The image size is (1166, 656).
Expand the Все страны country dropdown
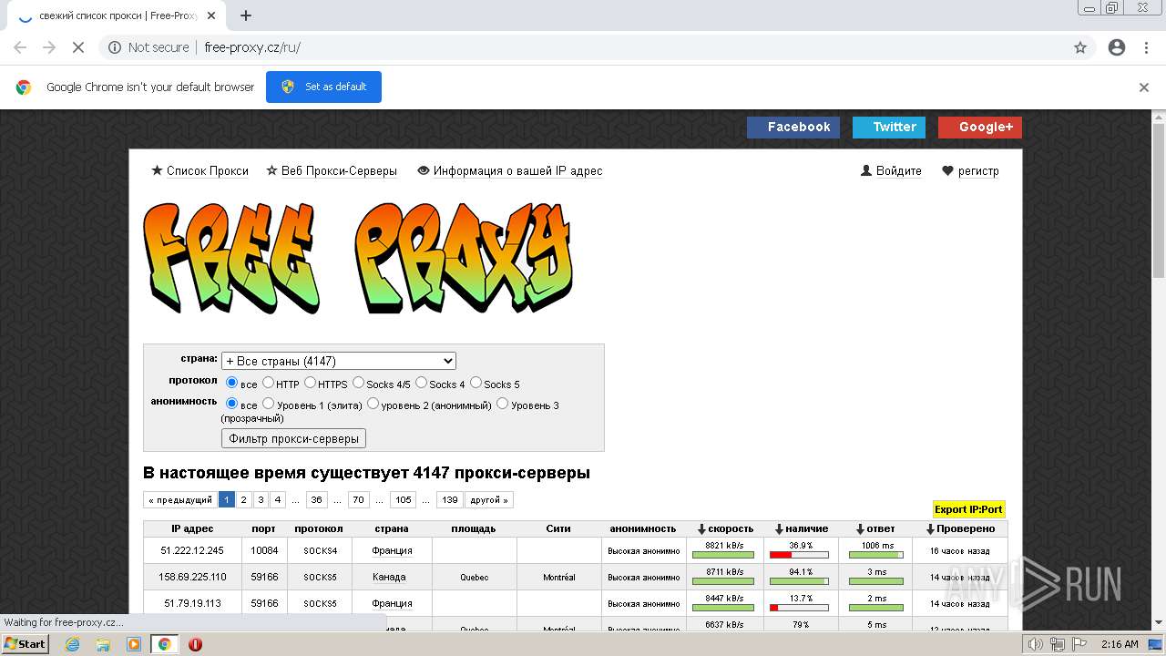338,361
